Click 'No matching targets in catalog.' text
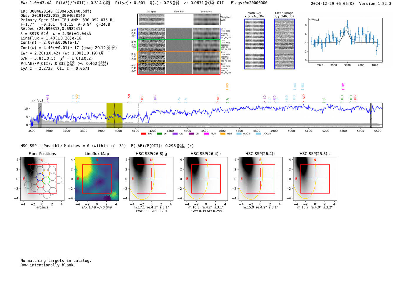412x281 pixels. click(56, 261)
